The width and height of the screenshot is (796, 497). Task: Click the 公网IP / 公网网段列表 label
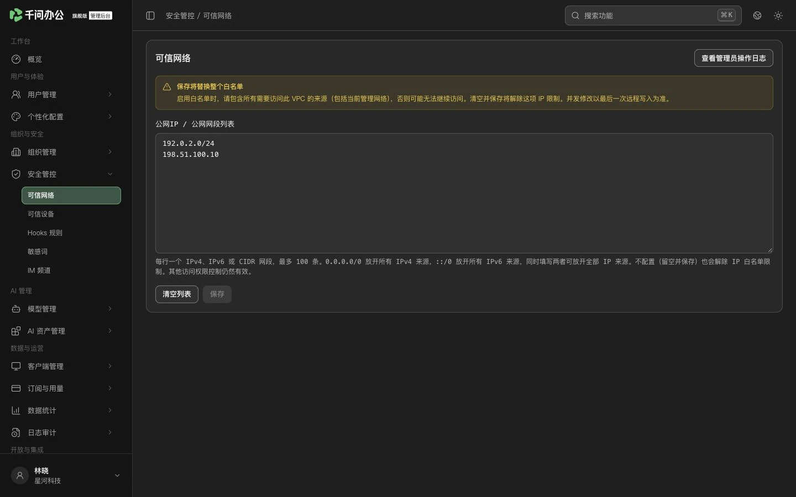(195, 124)
